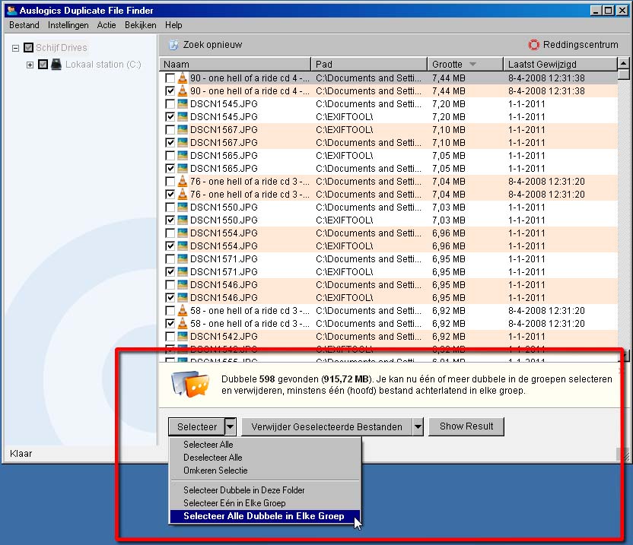Click the red Reddingscentrum lifebuoy icon
This screenshot has width=633, height=545.
533,45
